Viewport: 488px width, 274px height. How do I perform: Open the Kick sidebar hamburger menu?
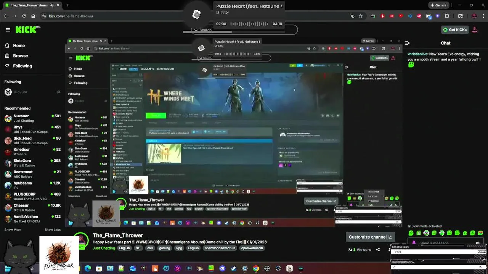point(8,30)
